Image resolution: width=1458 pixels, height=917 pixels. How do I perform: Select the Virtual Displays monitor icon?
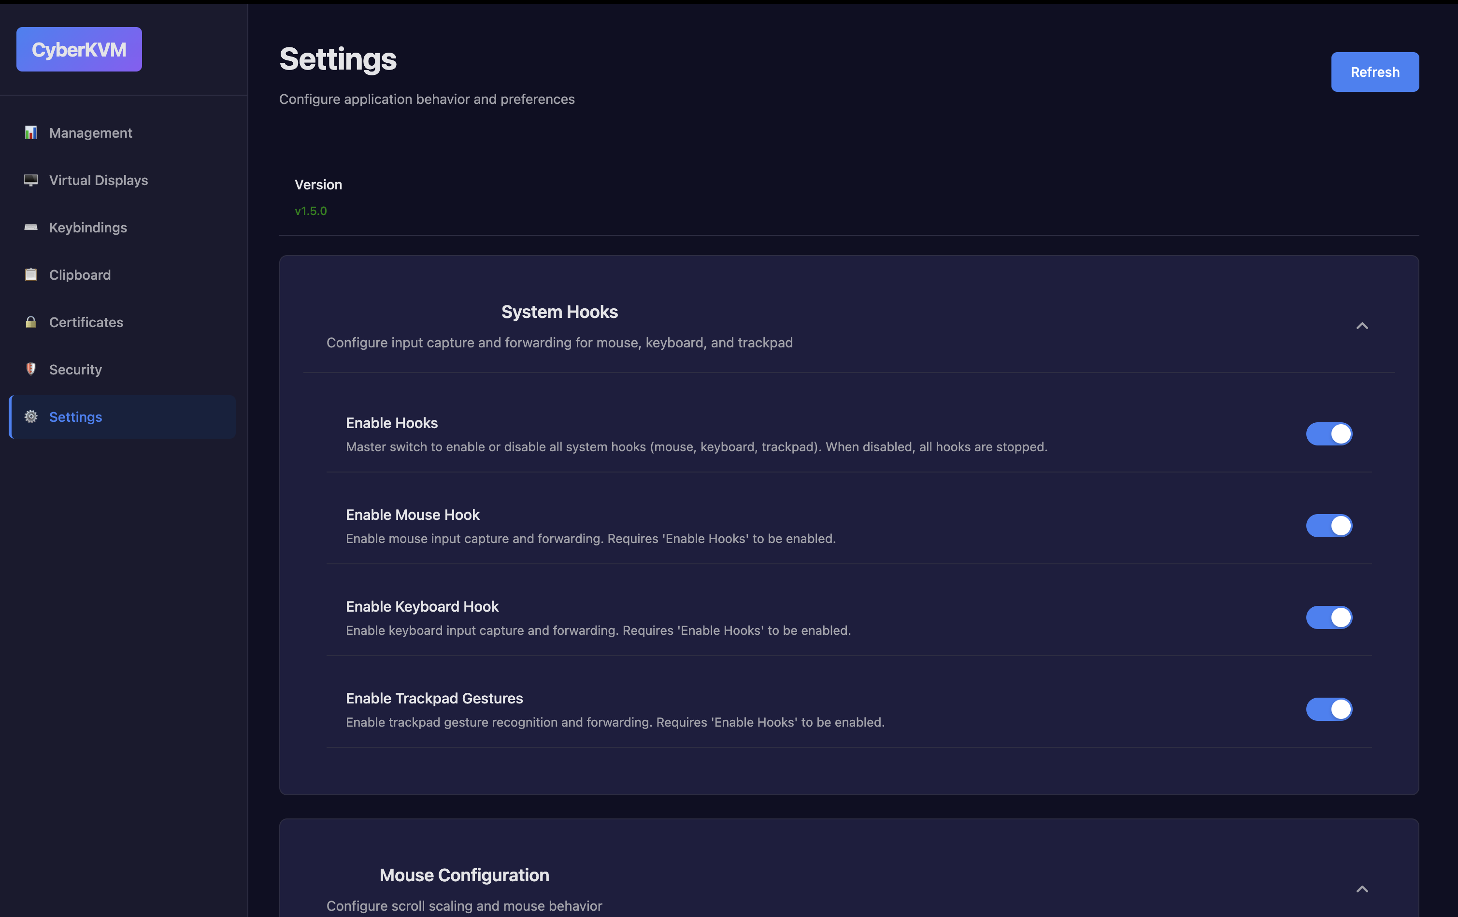[30, 180]
